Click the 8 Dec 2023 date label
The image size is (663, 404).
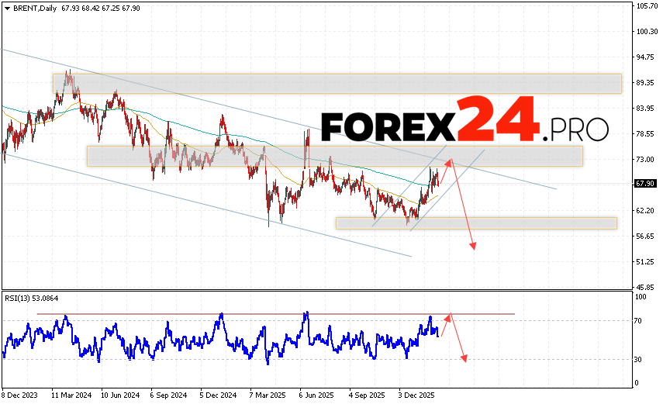[19, 394]
